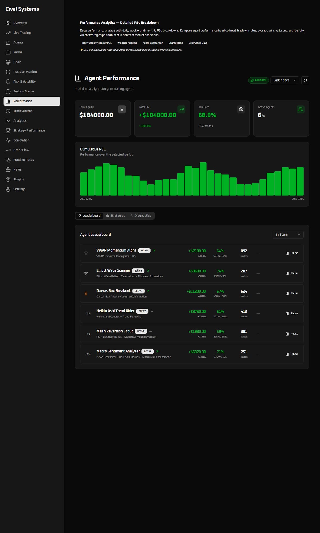Image resolution: width=320 pixels, height=533 pixels.
Task: Click the refresh icon beside date range
Action: (305, 80)
